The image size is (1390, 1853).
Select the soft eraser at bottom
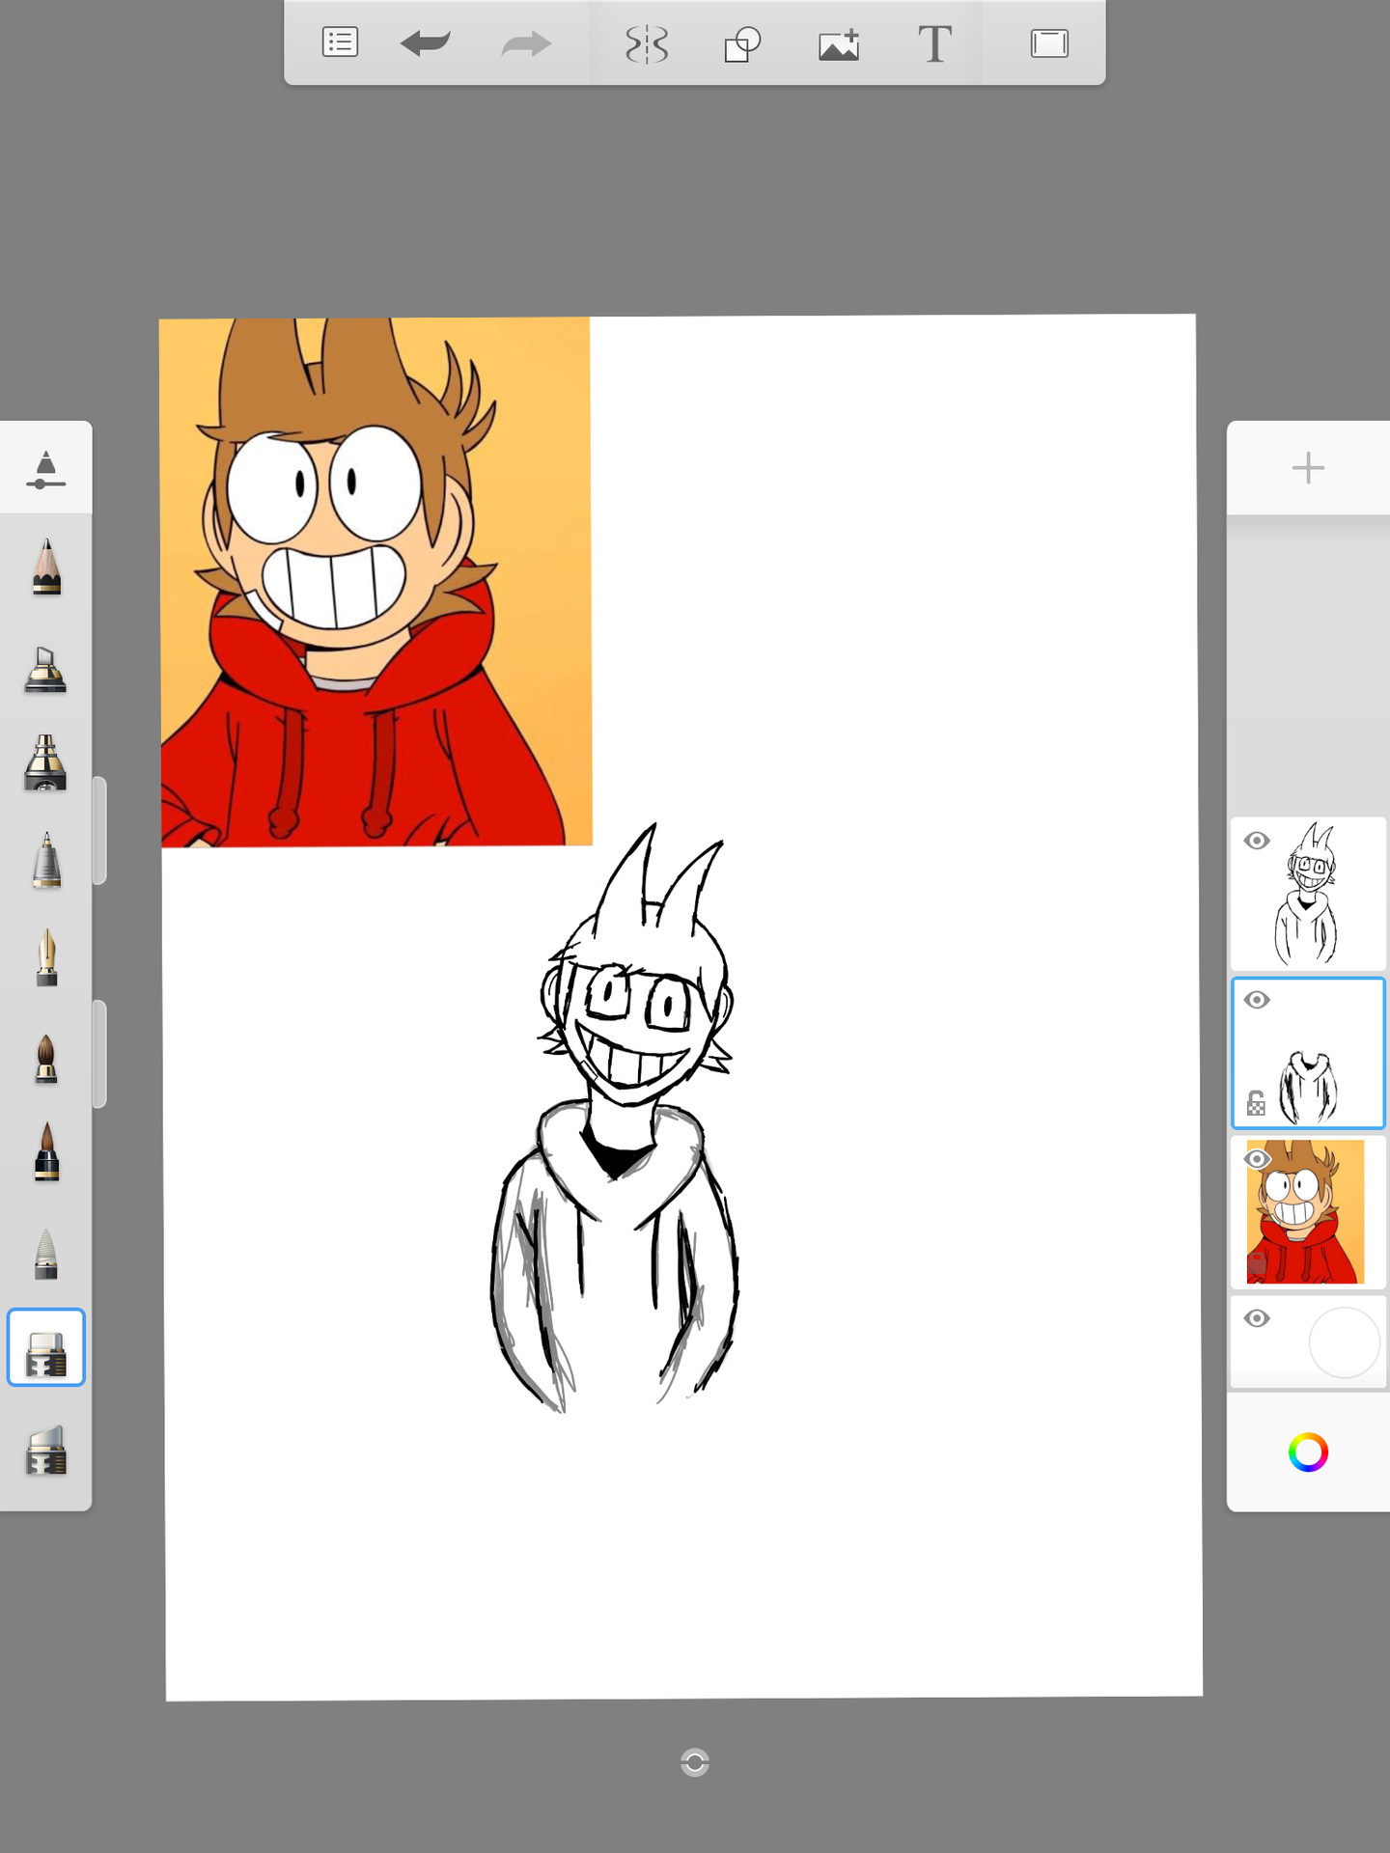pos(46,1451)
